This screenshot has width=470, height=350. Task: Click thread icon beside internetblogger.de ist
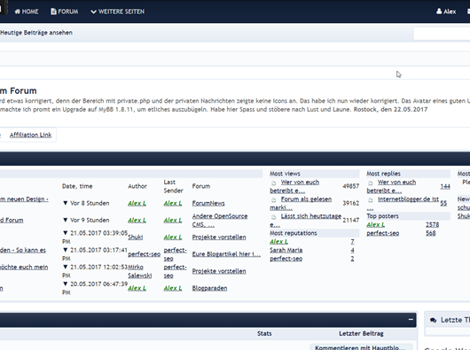point(371,200)
